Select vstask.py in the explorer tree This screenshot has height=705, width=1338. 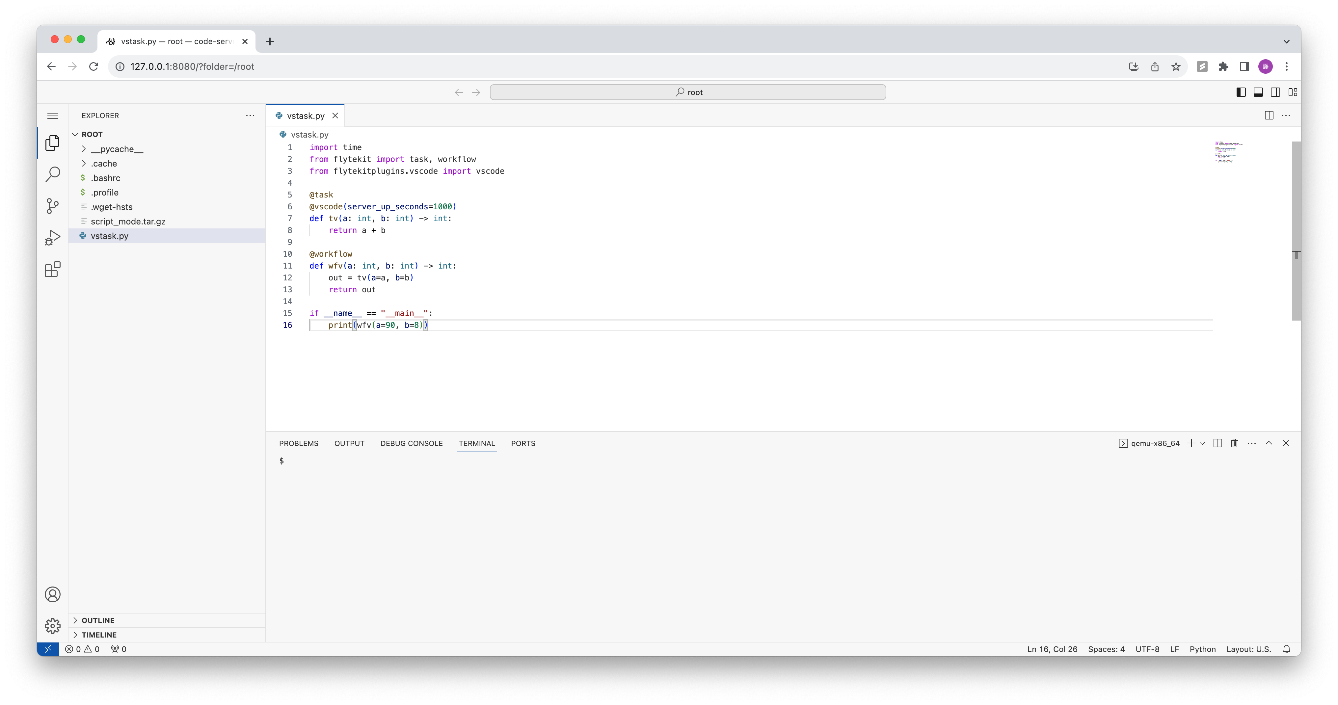tap(167, 236)
